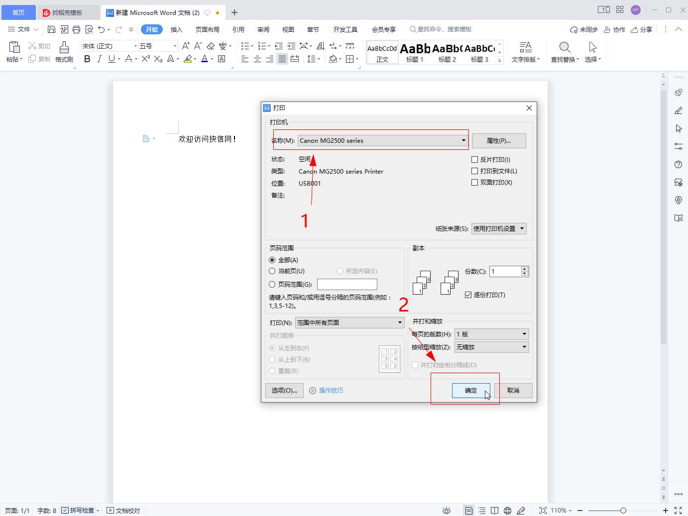Click the Italic formatting icon
Image resolution: width=688 pixels, height=516 pixels.
point(99,59)
